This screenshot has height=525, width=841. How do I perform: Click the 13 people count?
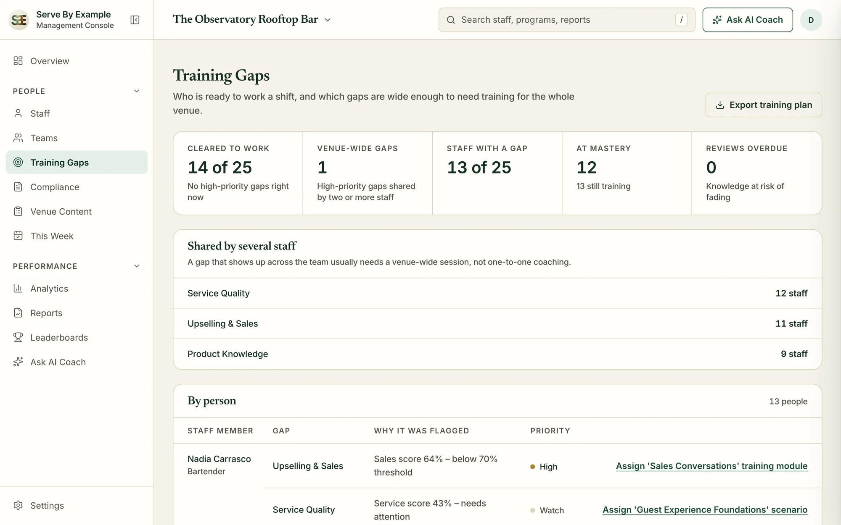point(788,401)
